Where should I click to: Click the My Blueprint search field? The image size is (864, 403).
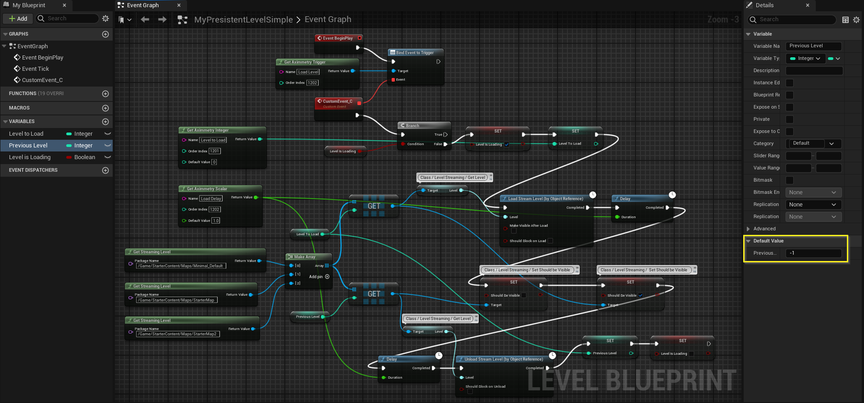[x=67, y=18]
